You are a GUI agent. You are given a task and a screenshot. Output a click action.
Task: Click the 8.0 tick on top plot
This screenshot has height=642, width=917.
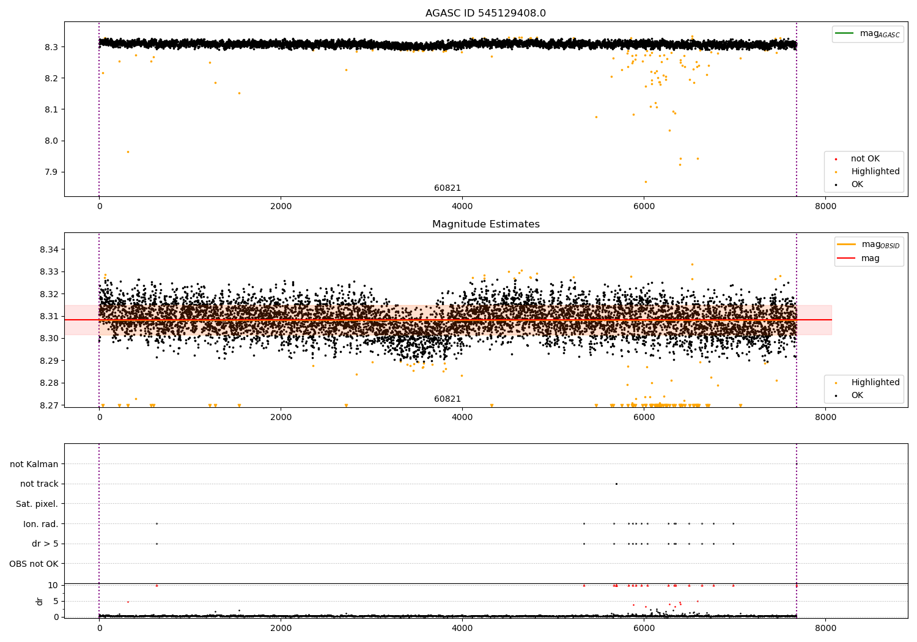(x=51, y=141)
